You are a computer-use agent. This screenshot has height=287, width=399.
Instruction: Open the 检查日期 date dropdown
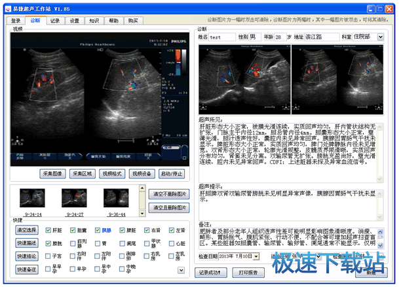256,256
